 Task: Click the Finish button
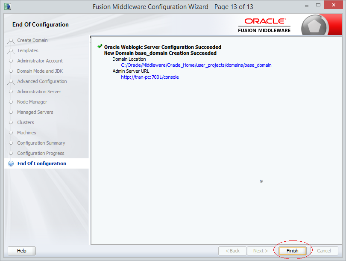(292, 251)
